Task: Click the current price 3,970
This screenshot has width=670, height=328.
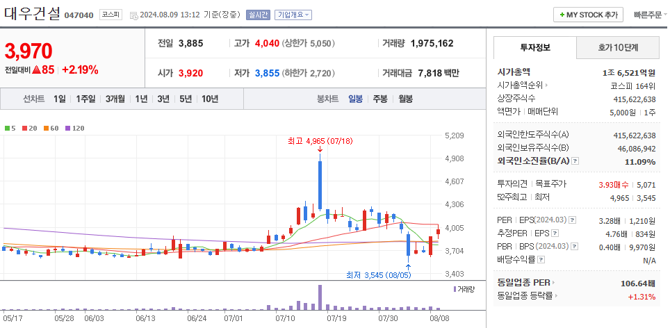Action: coord(28,51)
